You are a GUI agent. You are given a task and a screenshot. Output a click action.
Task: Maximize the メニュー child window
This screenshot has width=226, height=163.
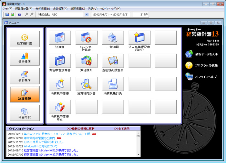pos(211,23)
